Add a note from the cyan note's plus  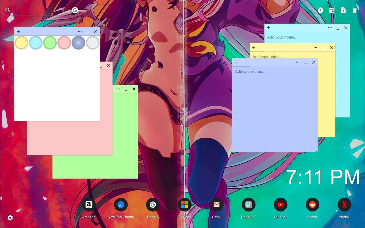tap(268, 28)
